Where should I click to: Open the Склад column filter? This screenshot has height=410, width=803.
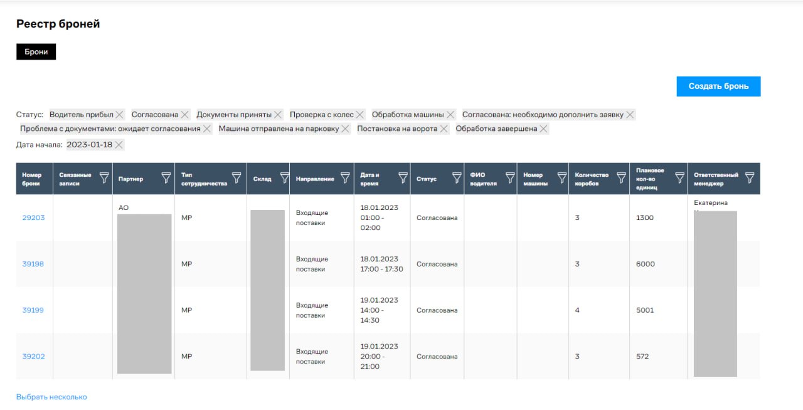click(284, 179)
